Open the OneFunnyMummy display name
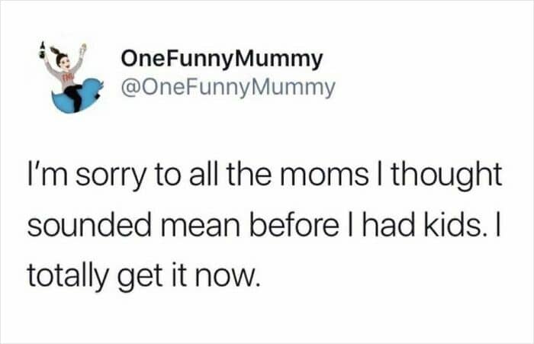The height and width of the screenshot is (344, 534). (222, 59)
